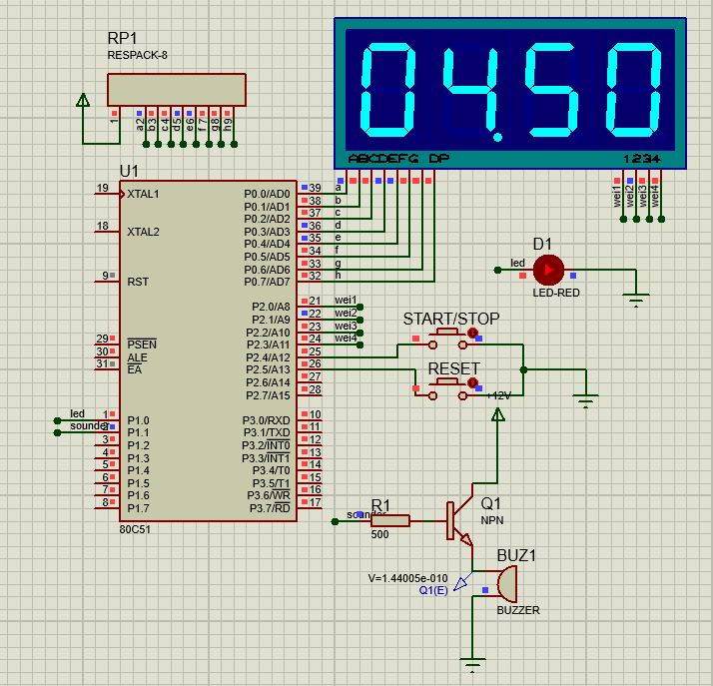
Task: Select the BUZ1 buzzer component
Action: pyautogui.click(x=506, y=583)
